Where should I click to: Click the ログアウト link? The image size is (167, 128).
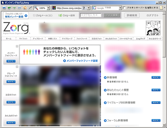coord(153,15)
